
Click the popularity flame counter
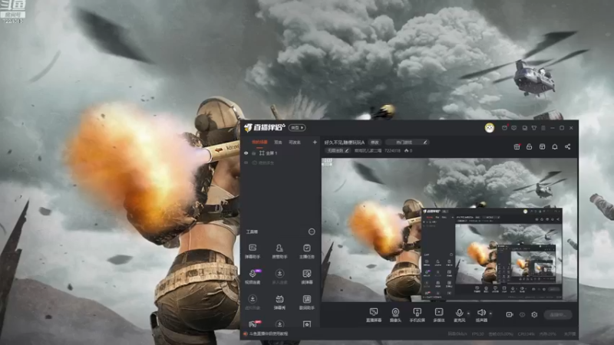pyautogui.click(x=408, y=150)
